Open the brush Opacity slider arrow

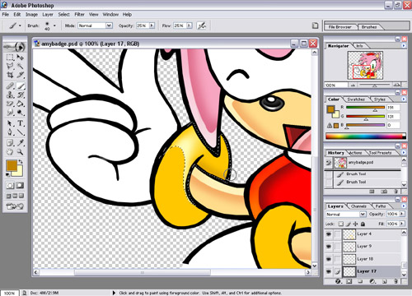point(152,25)
